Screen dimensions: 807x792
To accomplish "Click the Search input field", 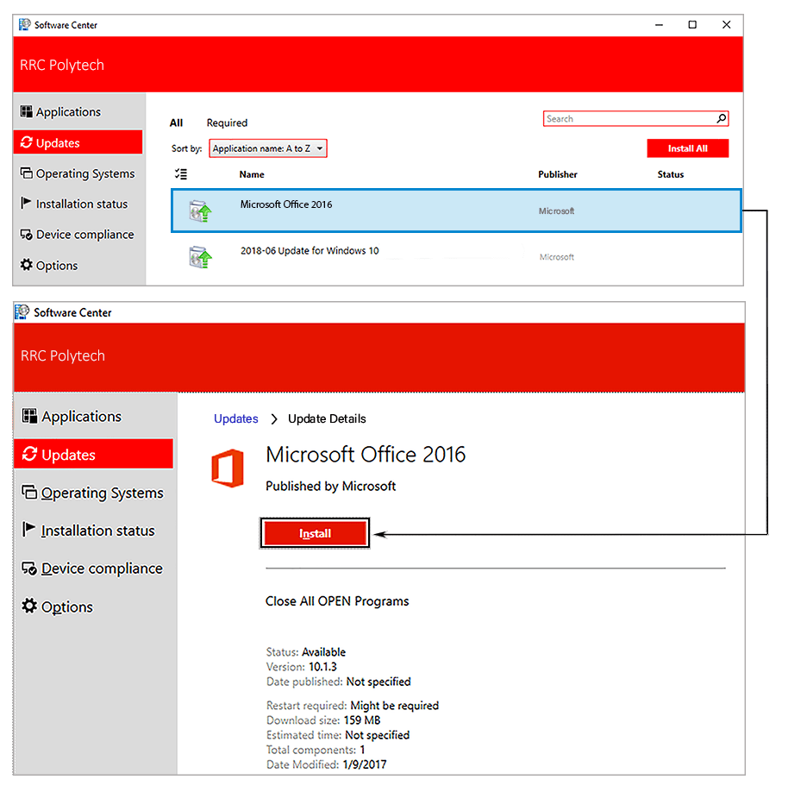I will [x=635, y=118].
